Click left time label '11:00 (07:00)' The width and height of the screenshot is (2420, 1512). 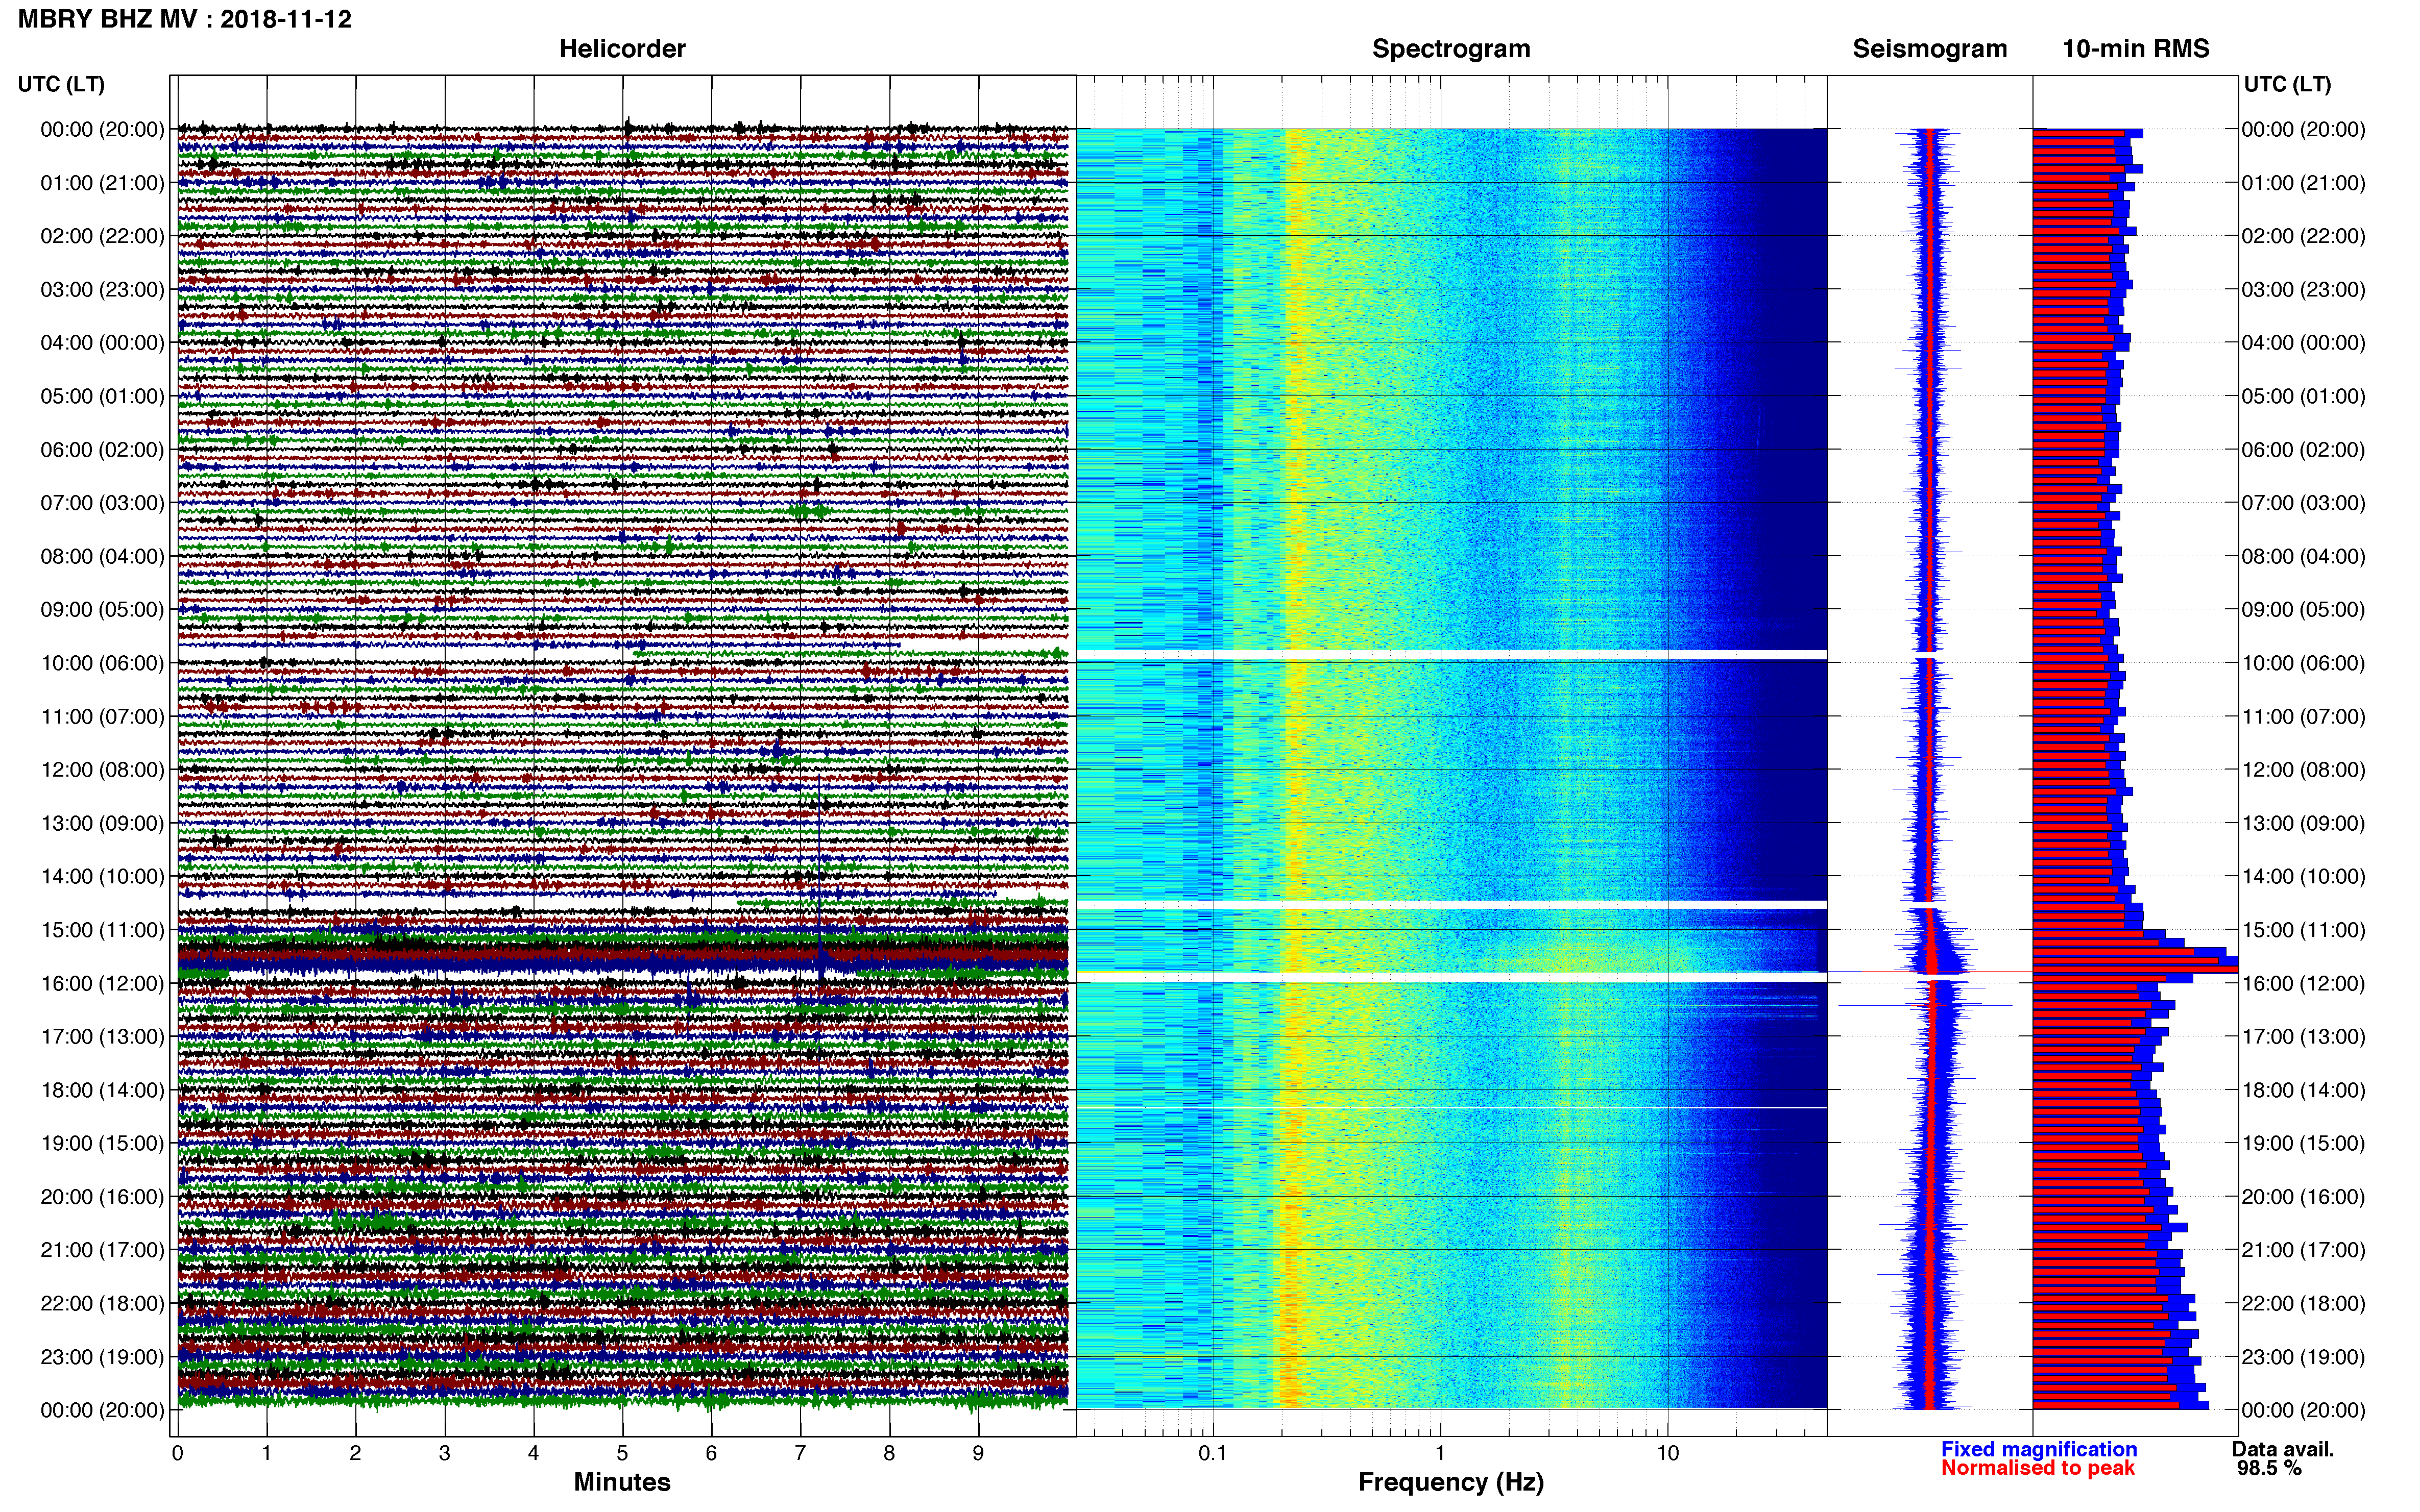102,717
